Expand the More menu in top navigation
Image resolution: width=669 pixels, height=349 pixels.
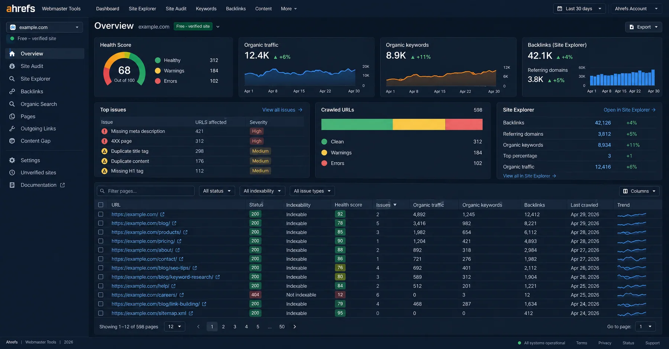(x=289, y=9)
